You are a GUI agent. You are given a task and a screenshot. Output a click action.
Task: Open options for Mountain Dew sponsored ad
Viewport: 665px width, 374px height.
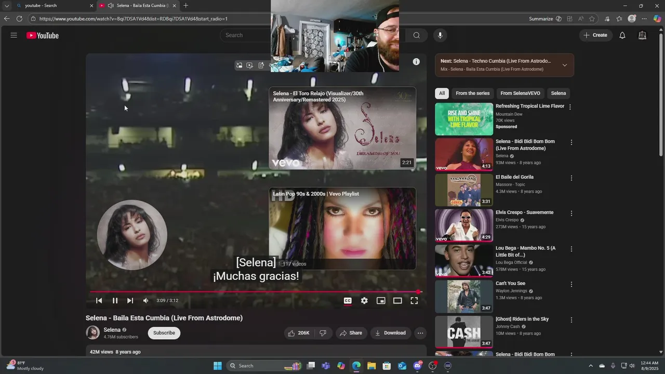570,107
